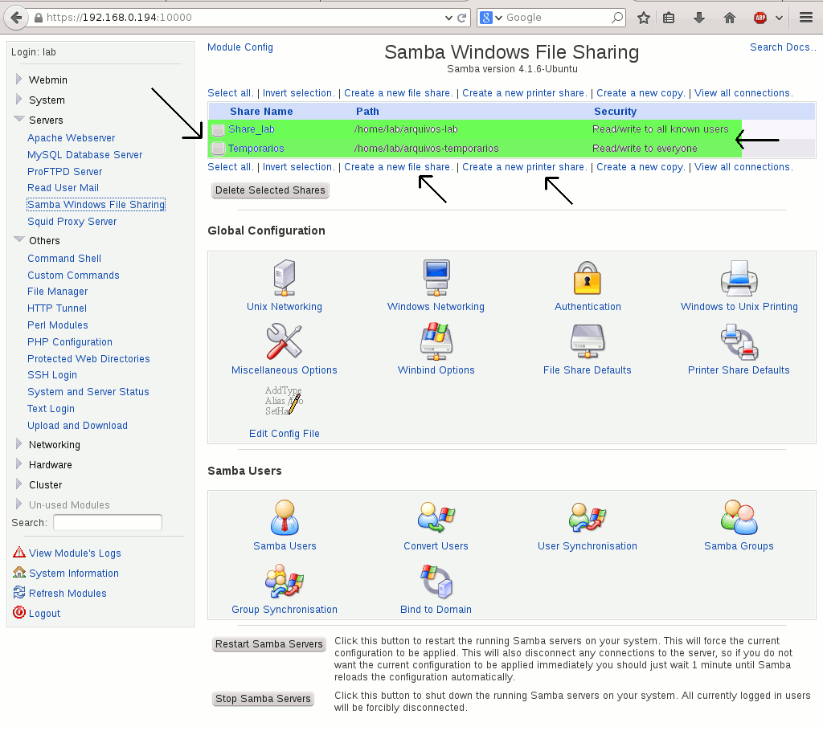Screen dimensions: 823x731
Task: Click the Samba Groups icon
Action: point(739,517)
